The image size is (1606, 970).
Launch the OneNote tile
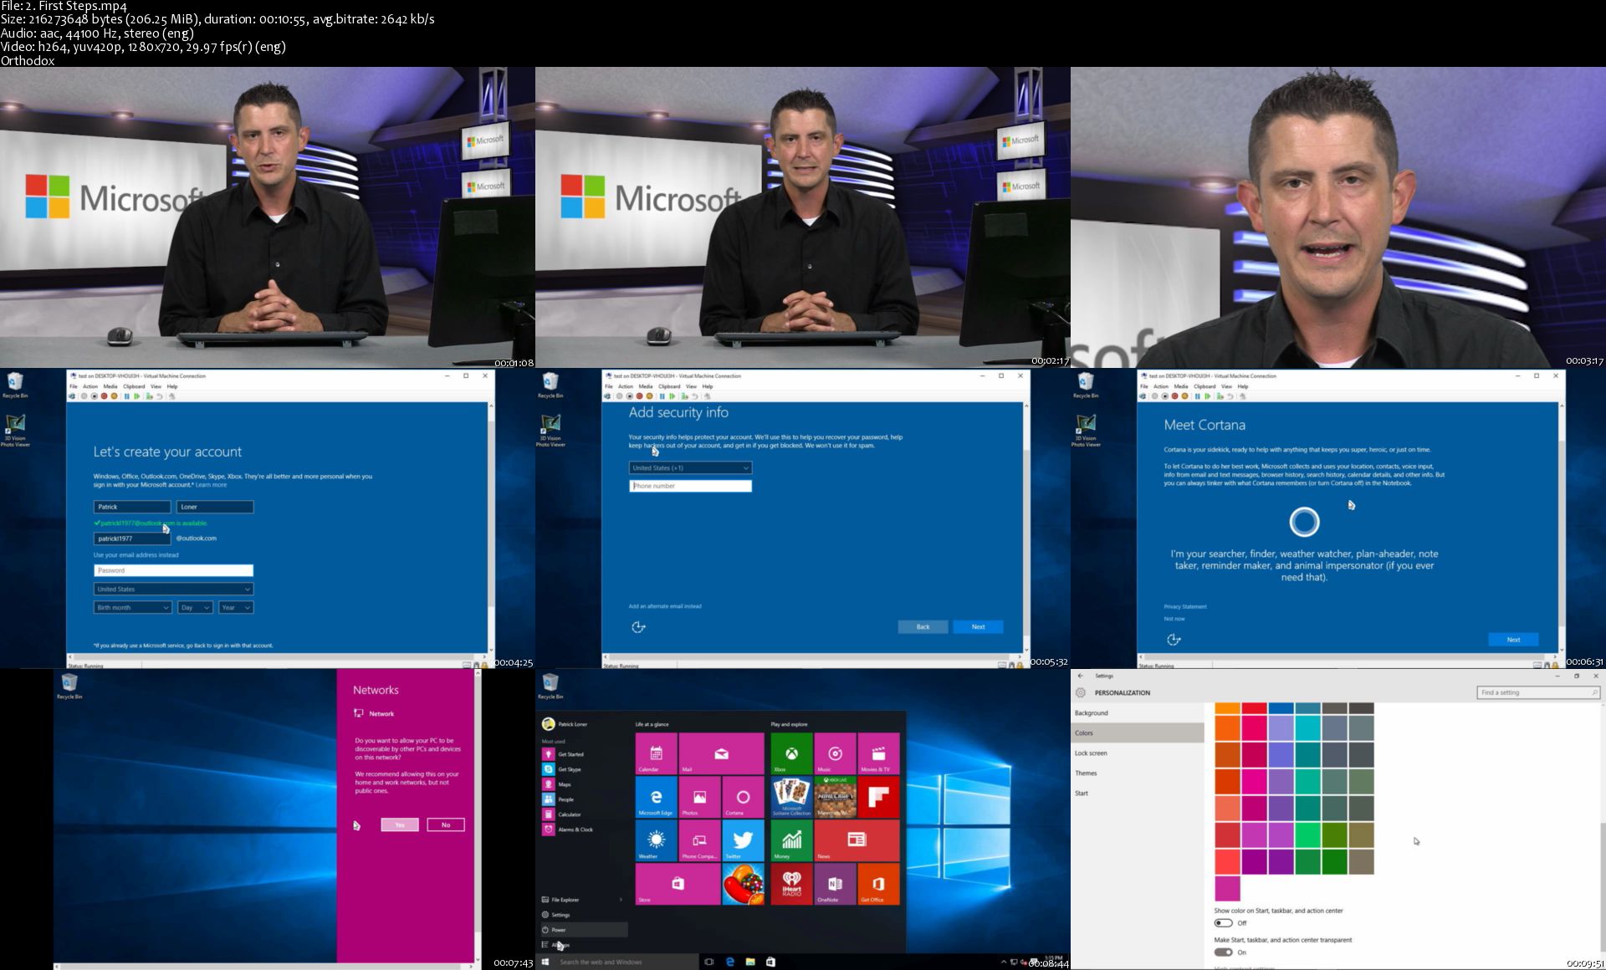pyautogui.click(x=834, y=884)
